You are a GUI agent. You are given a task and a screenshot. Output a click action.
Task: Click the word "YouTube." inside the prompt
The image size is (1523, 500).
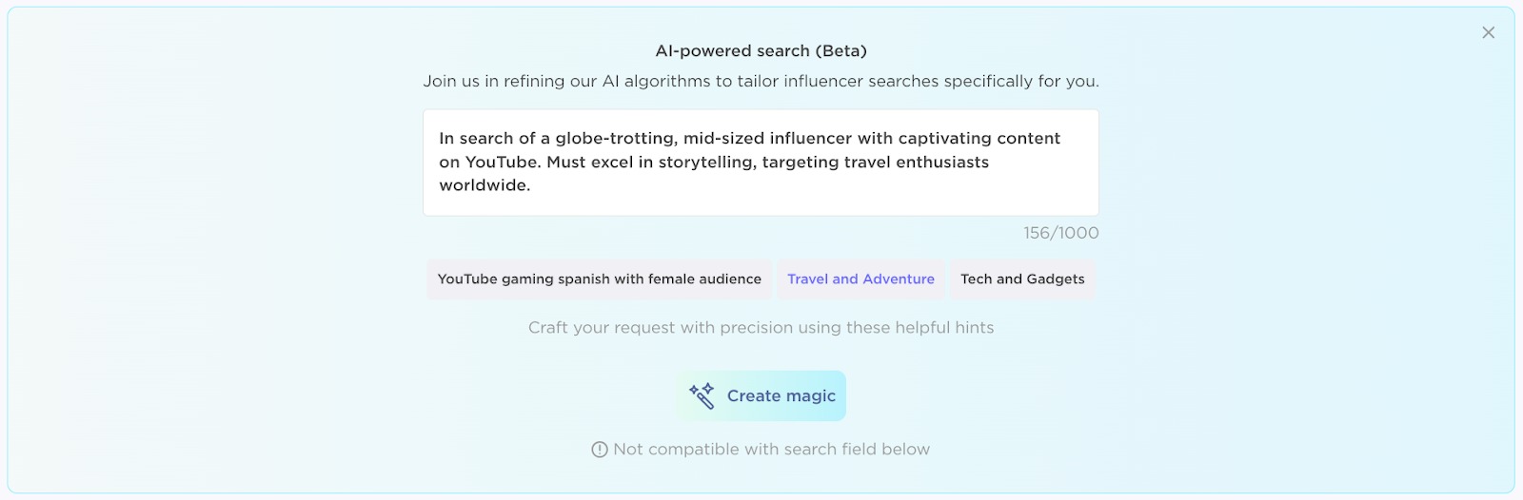coord(504,163)
